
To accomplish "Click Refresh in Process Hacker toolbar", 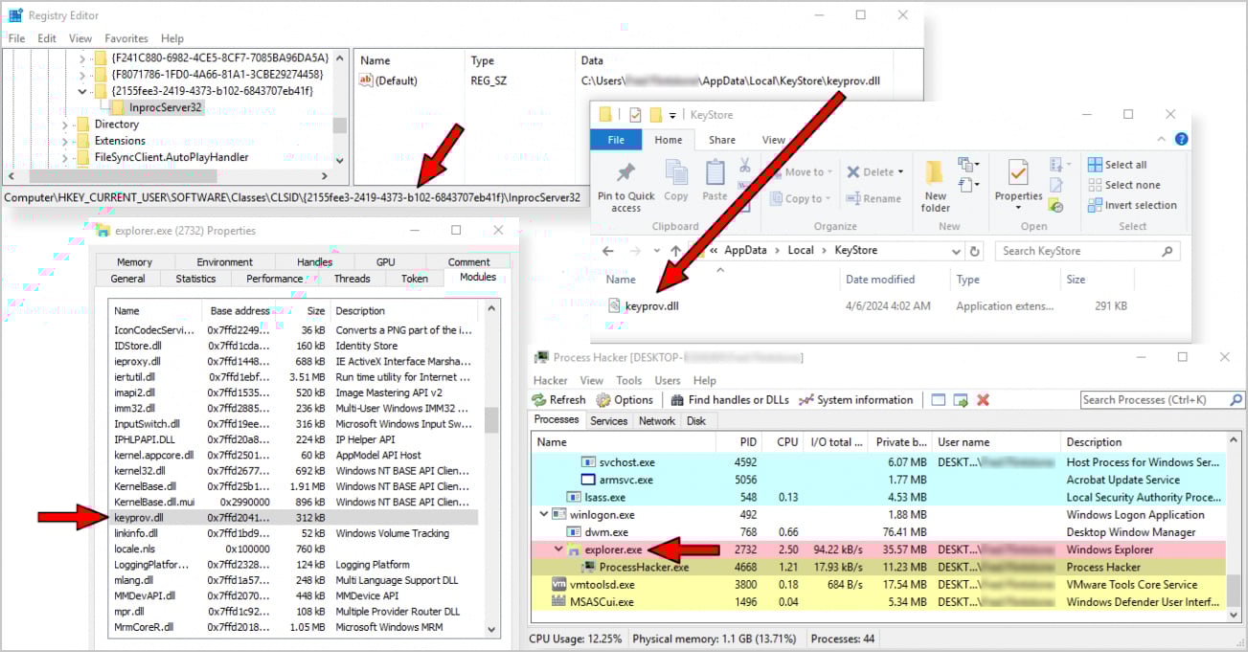I will pyautogui.click(x=558, y=400).
